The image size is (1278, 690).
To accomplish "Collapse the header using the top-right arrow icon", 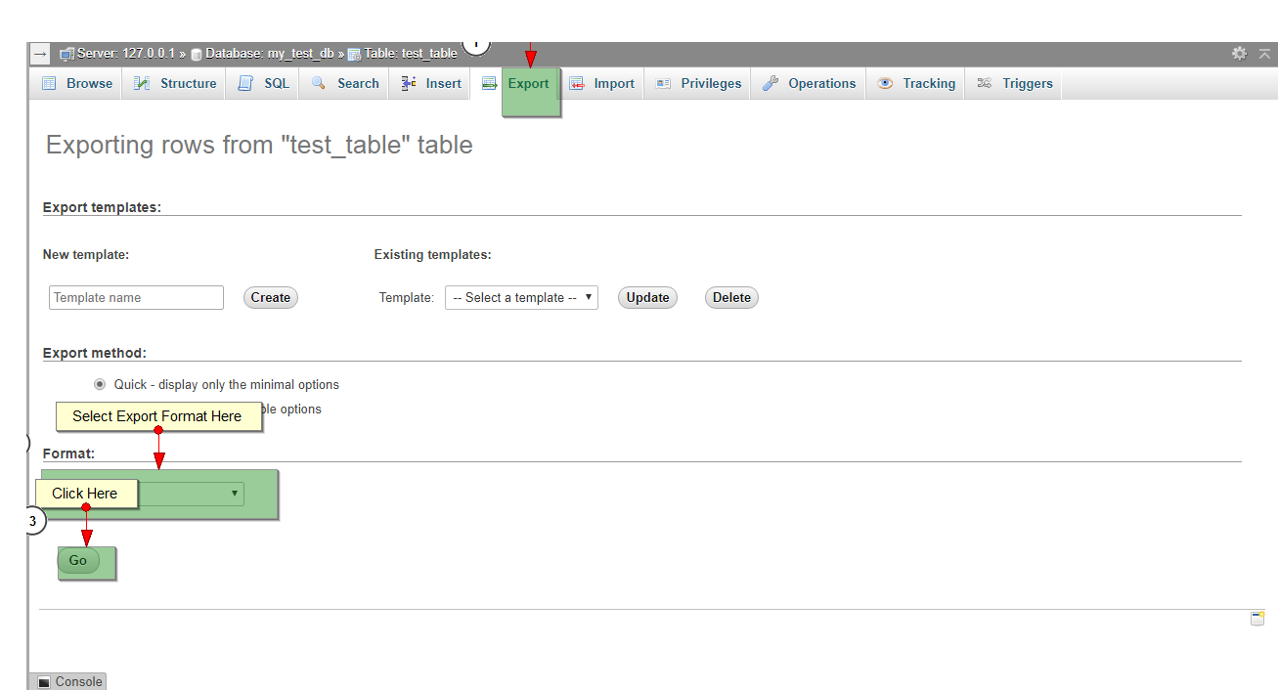I will (x=1264, y=54).
